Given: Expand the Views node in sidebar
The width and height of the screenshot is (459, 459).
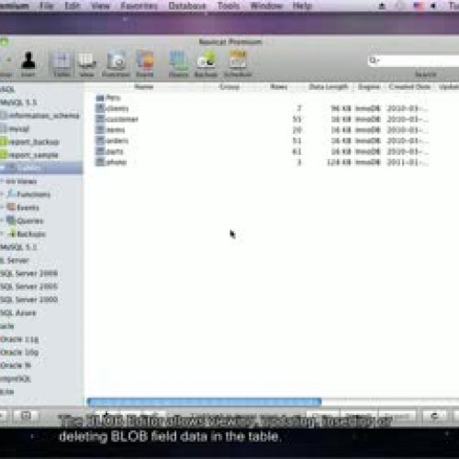Looking at the screenshot, I should [2, 181].
